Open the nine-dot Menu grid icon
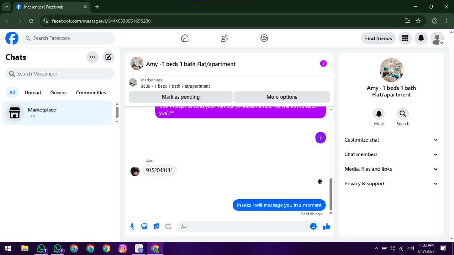The image size is (454, 255). [405, 38]
